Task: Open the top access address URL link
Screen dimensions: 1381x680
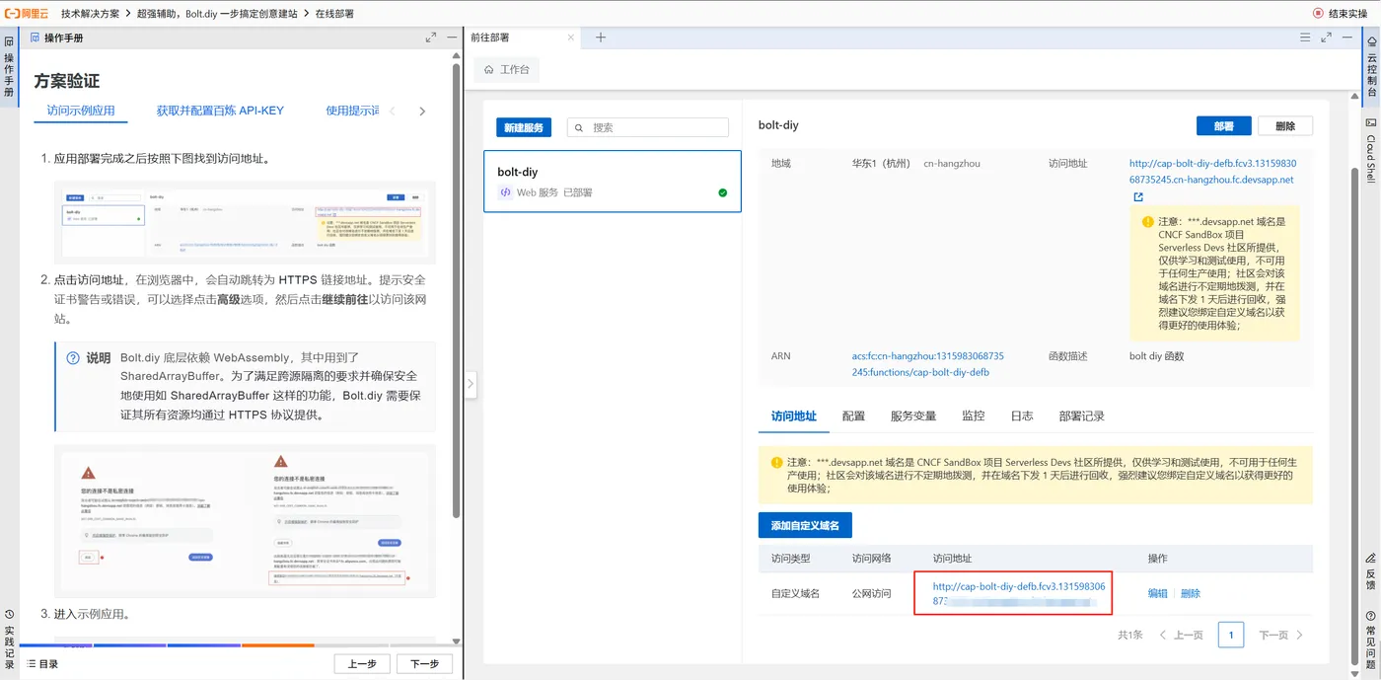Action: tap(1212, 172)
